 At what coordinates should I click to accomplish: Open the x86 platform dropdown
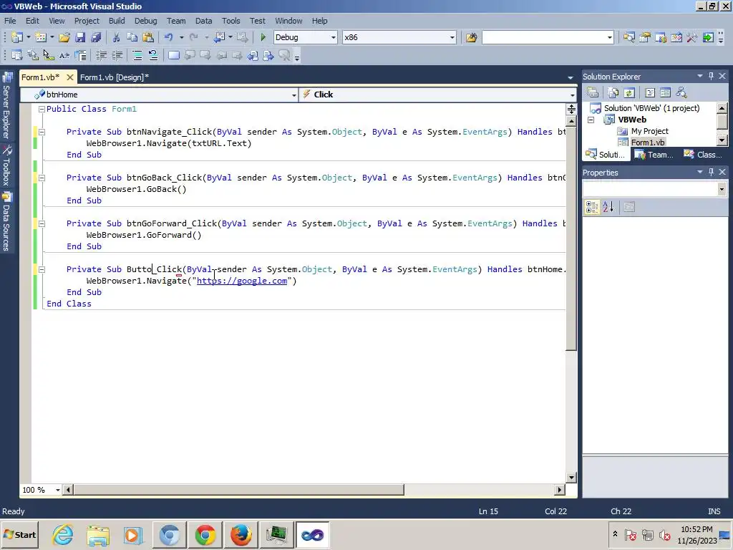click(x=452, y=37)
